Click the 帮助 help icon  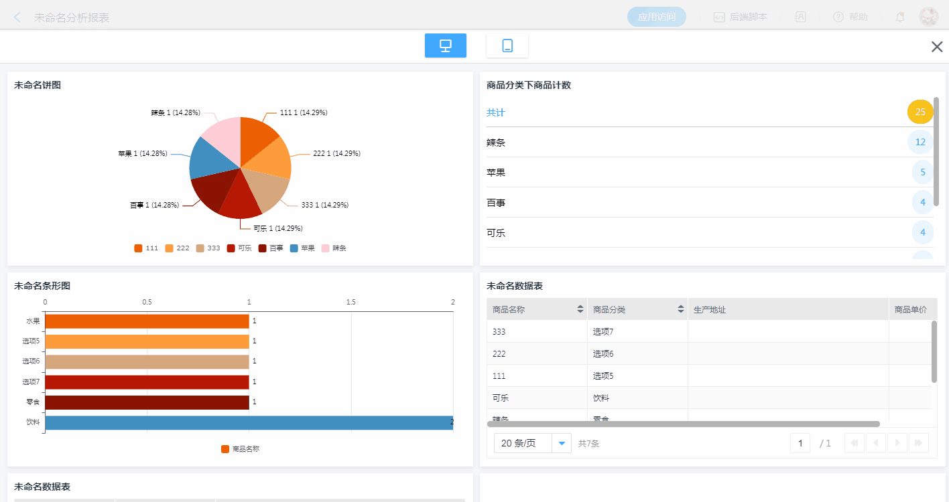[x=838, y=17]
